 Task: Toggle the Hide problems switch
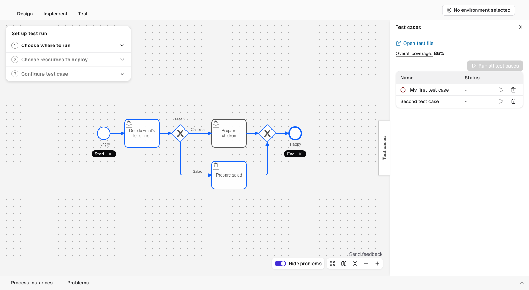pyautogui.click(x=280, y=264)
